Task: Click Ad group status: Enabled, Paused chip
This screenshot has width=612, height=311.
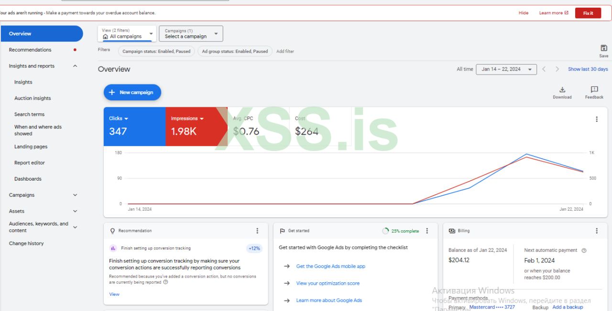Action: [x=235, y=51]
